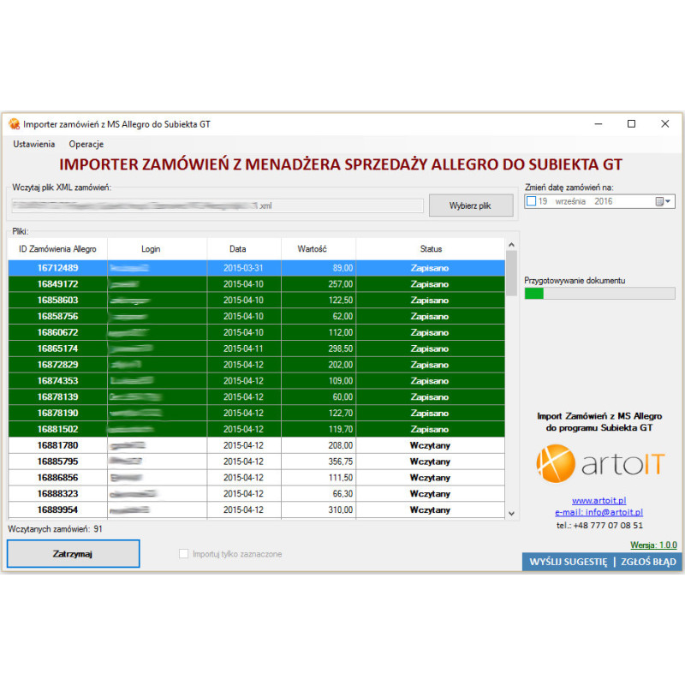
Task: Click the 'Wybierz plik' button
Action: click(x=470, y=205)
